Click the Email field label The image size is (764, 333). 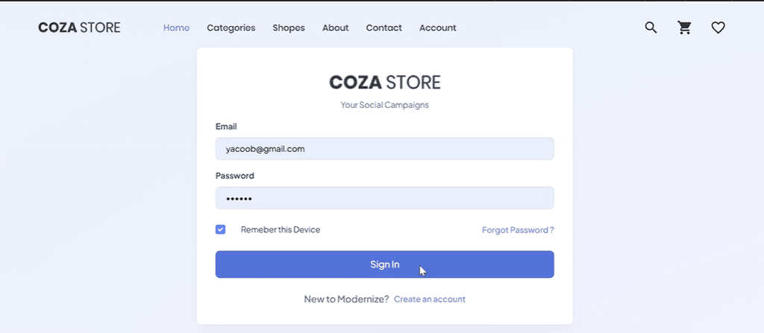click(226, 127)
